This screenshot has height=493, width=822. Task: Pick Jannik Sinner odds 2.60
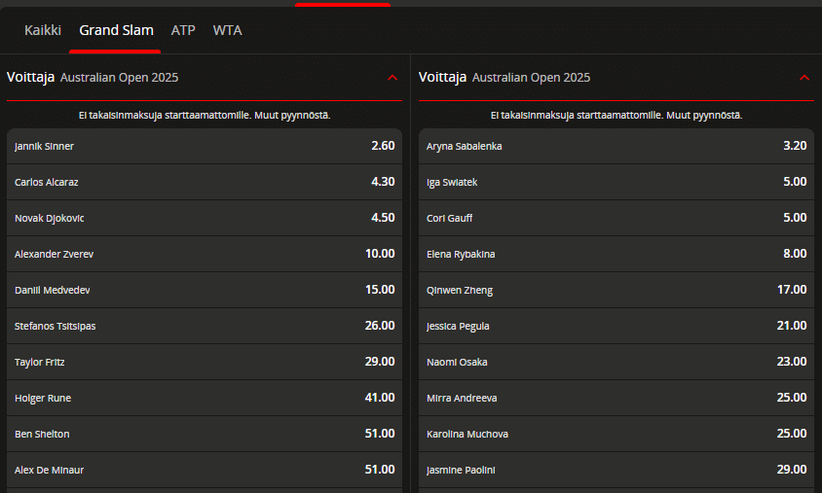tap(205, 146)
